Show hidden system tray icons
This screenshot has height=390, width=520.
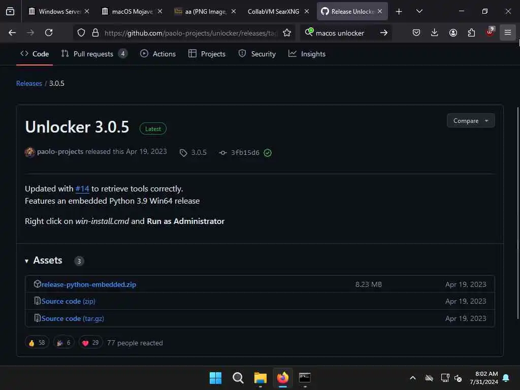coord(413,378)
